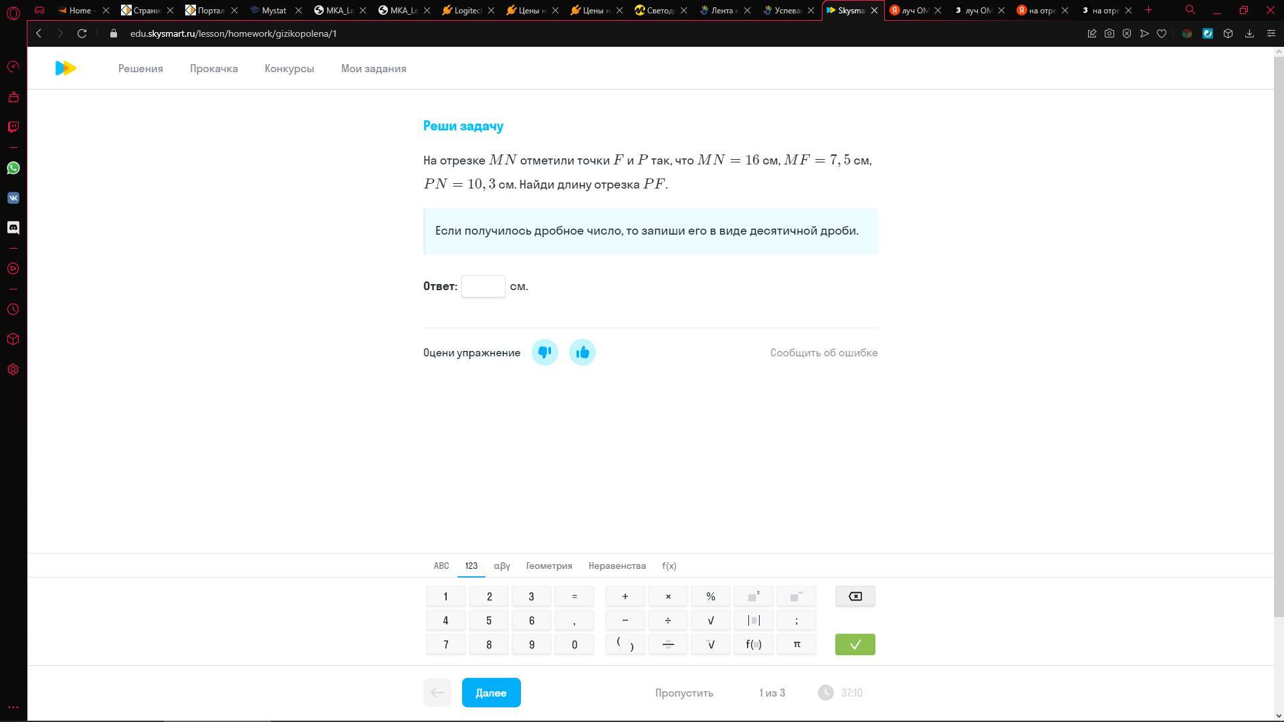Click the Далее button
Viewport: 1284px width, 722px height.
coord(491,693)
